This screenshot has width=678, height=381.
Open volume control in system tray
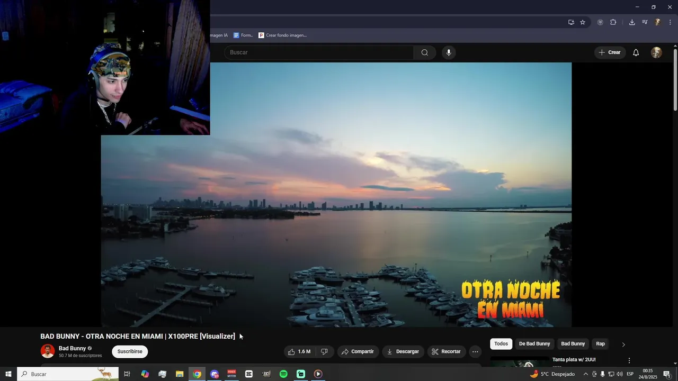pos(620,374)
